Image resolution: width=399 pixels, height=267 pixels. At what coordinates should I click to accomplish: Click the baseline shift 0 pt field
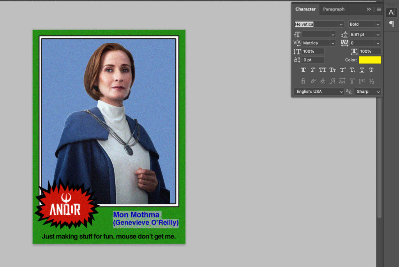313,60
